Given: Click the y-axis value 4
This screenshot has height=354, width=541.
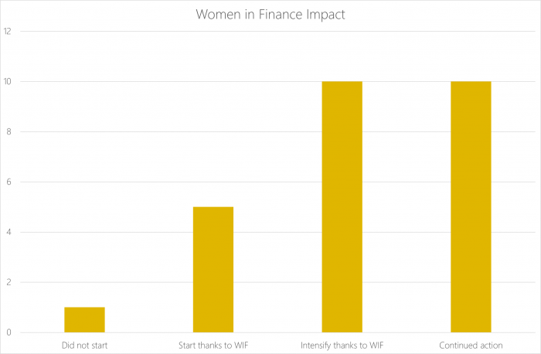Looking at the screenshot, I should [8, 233].
